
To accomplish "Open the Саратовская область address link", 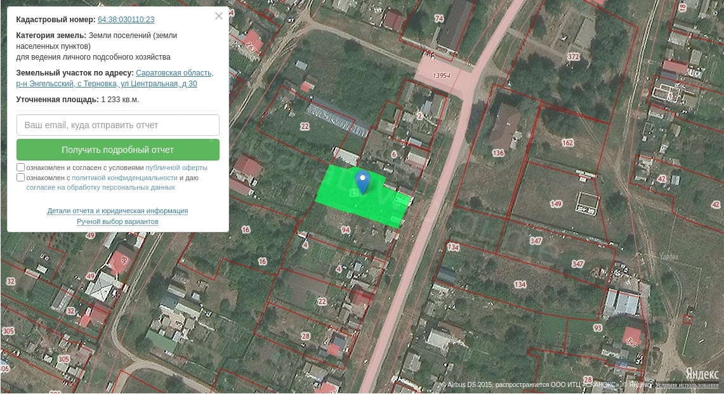I will click(x=174, y=73).
